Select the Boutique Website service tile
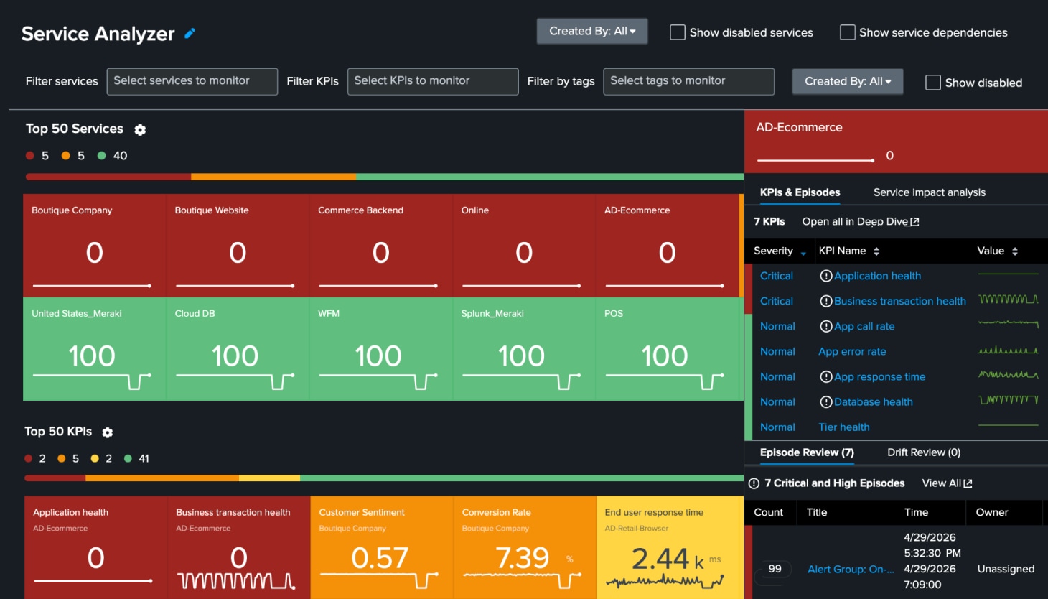 click(x=238, y=246)
